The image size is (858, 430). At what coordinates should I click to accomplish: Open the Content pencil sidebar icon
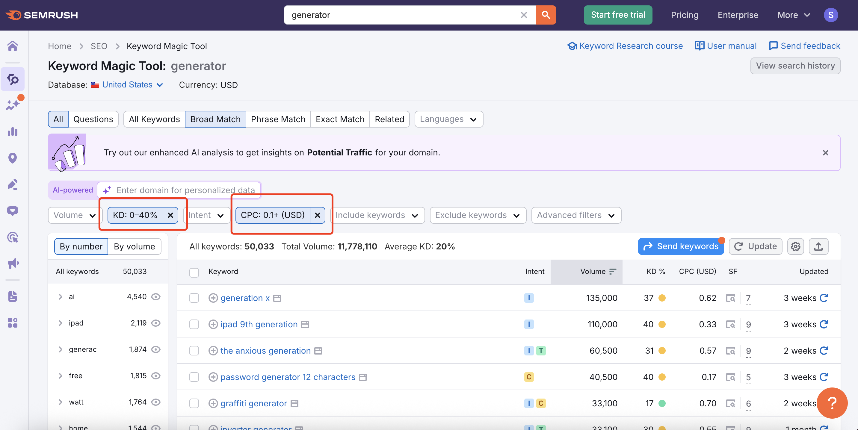13,184
